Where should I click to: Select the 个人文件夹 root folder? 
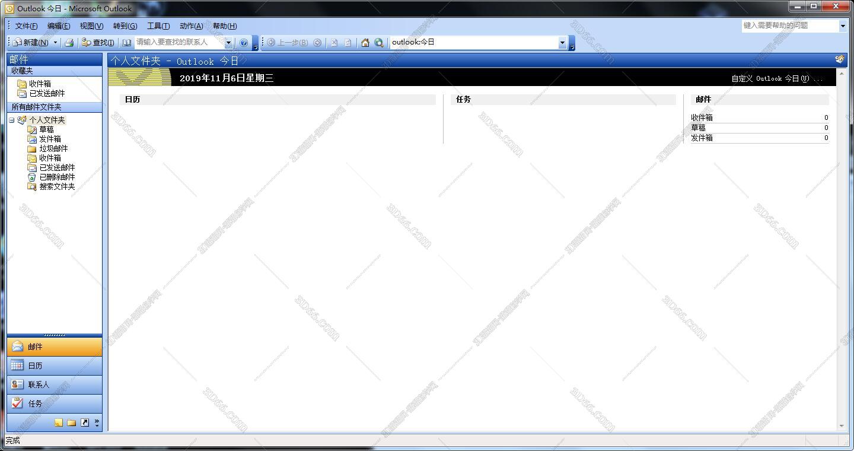pyautogui.click(x=47, y=120)
